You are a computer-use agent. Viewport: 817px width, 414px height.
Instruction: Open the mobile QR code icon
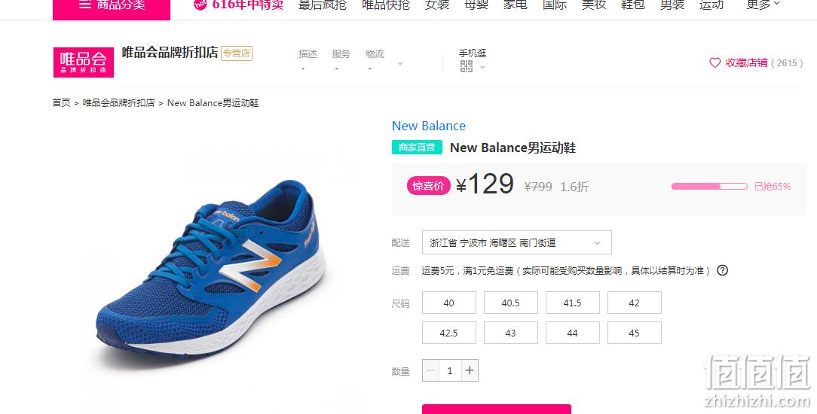coord(467,66)
